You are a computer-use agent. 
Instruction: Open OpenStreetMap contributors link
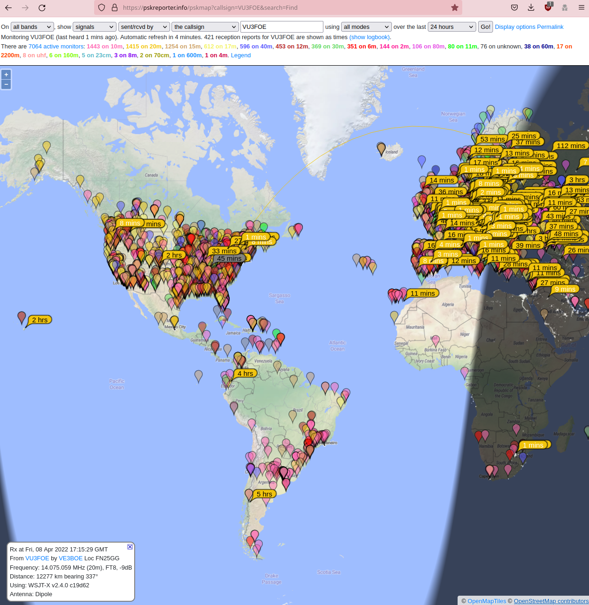coord(551,601)
